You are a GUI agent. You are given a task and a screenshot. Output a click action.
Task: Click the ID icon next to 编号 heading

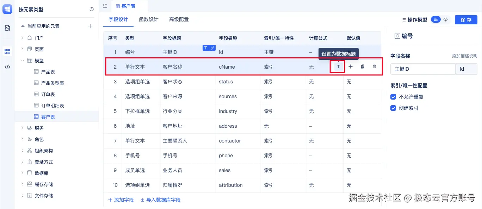click(x=397, y=36)
